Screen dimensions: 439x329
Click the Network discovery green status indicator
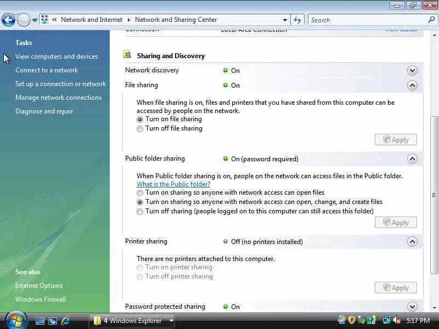[x=226, y=70]
